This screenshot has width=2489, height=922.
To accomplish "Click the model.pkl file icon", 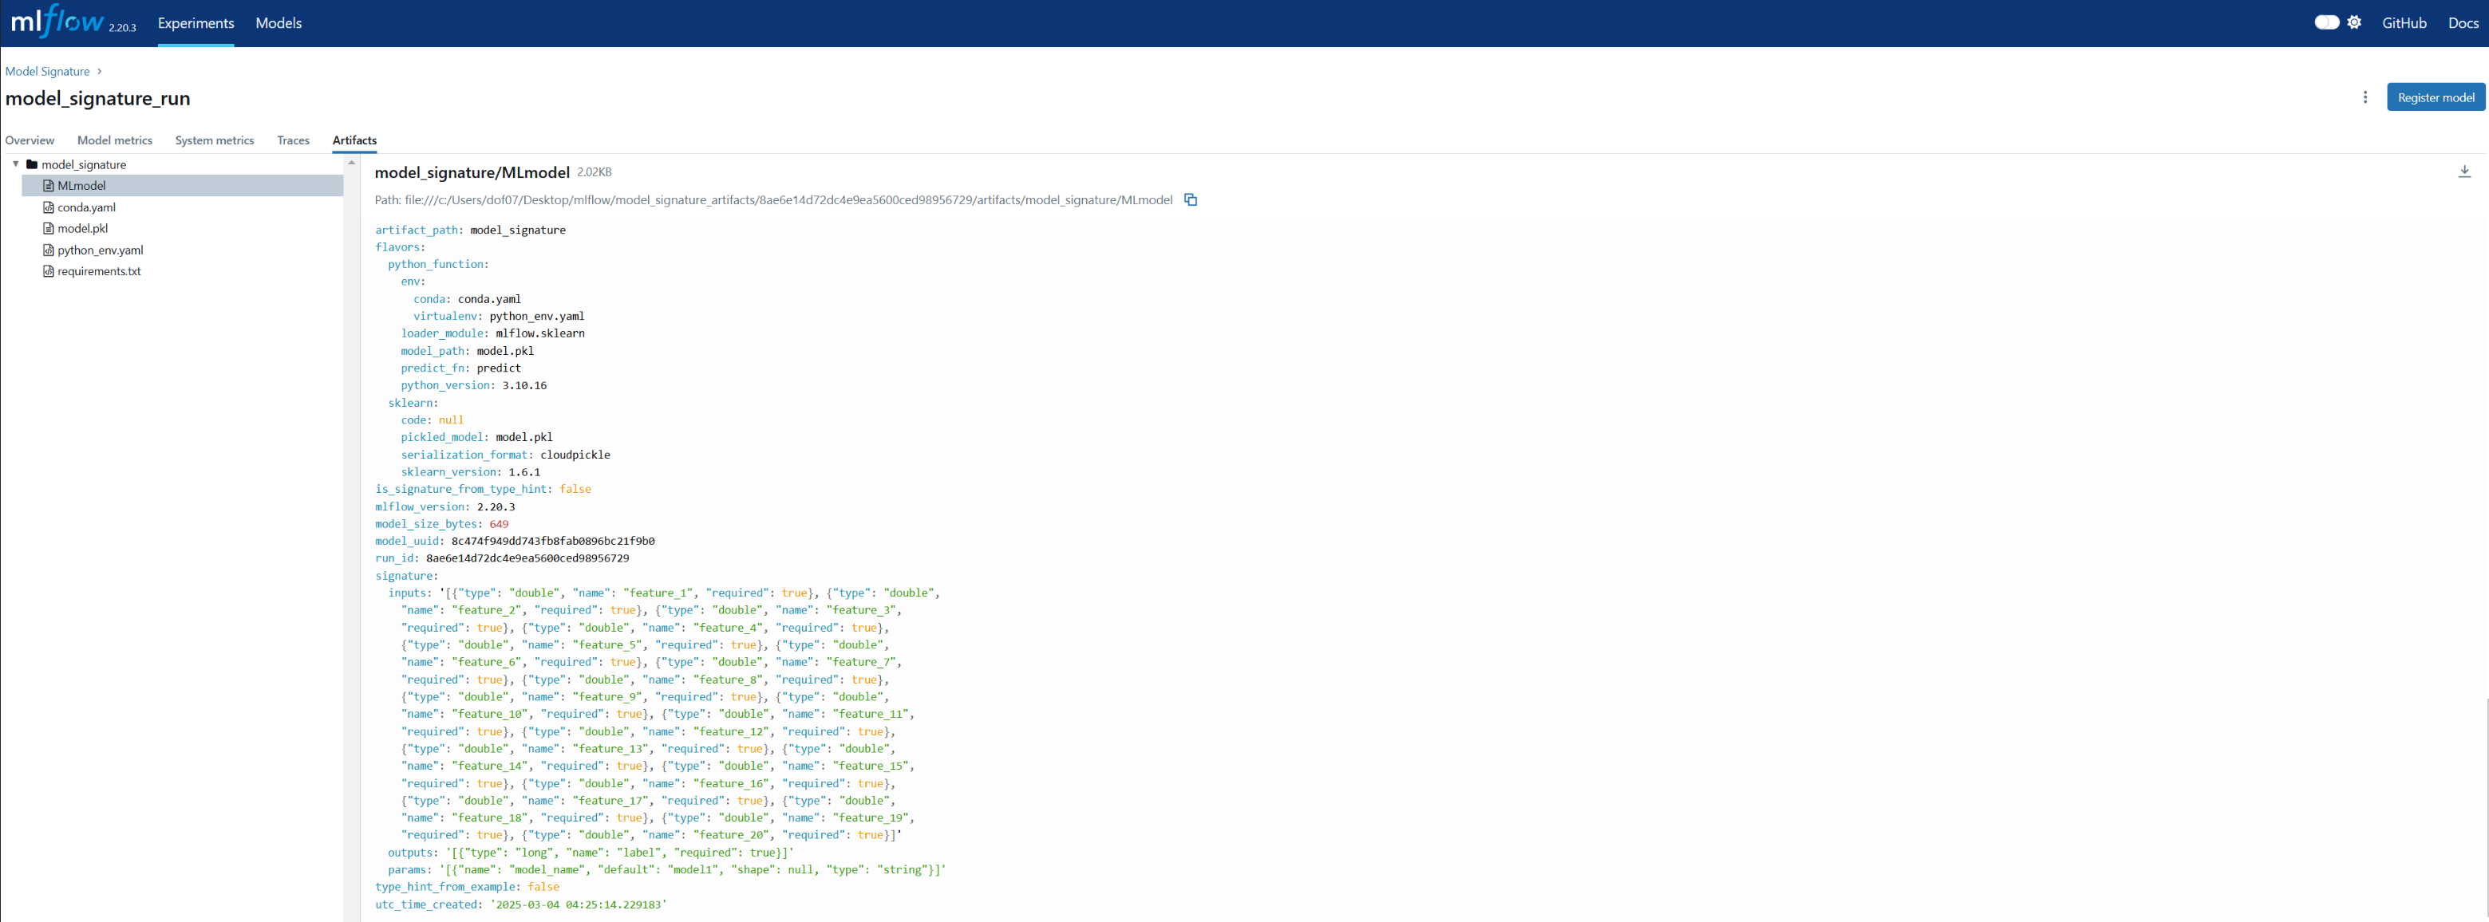I will coord(49,229).
